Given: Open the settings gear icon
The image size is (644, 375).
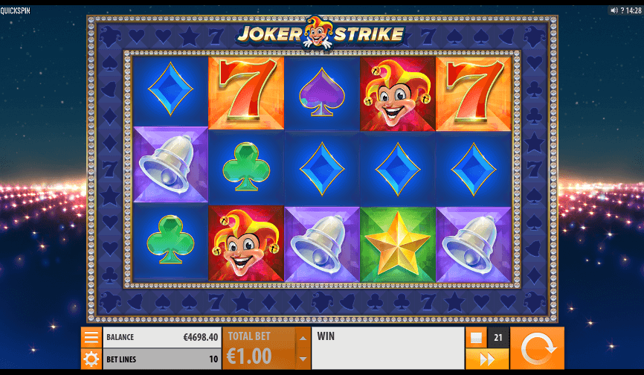Looking at the screenshot, I should (x=91, y=359).
